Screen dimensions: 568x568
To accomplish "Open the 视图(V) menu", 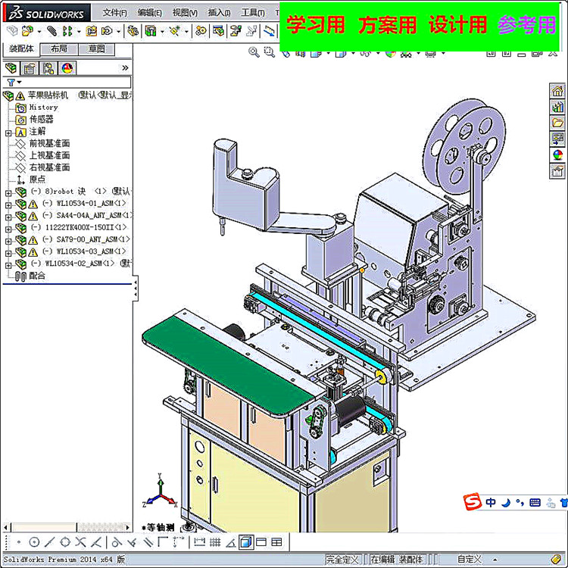I will pyautogui.click(x=185, y=13).
